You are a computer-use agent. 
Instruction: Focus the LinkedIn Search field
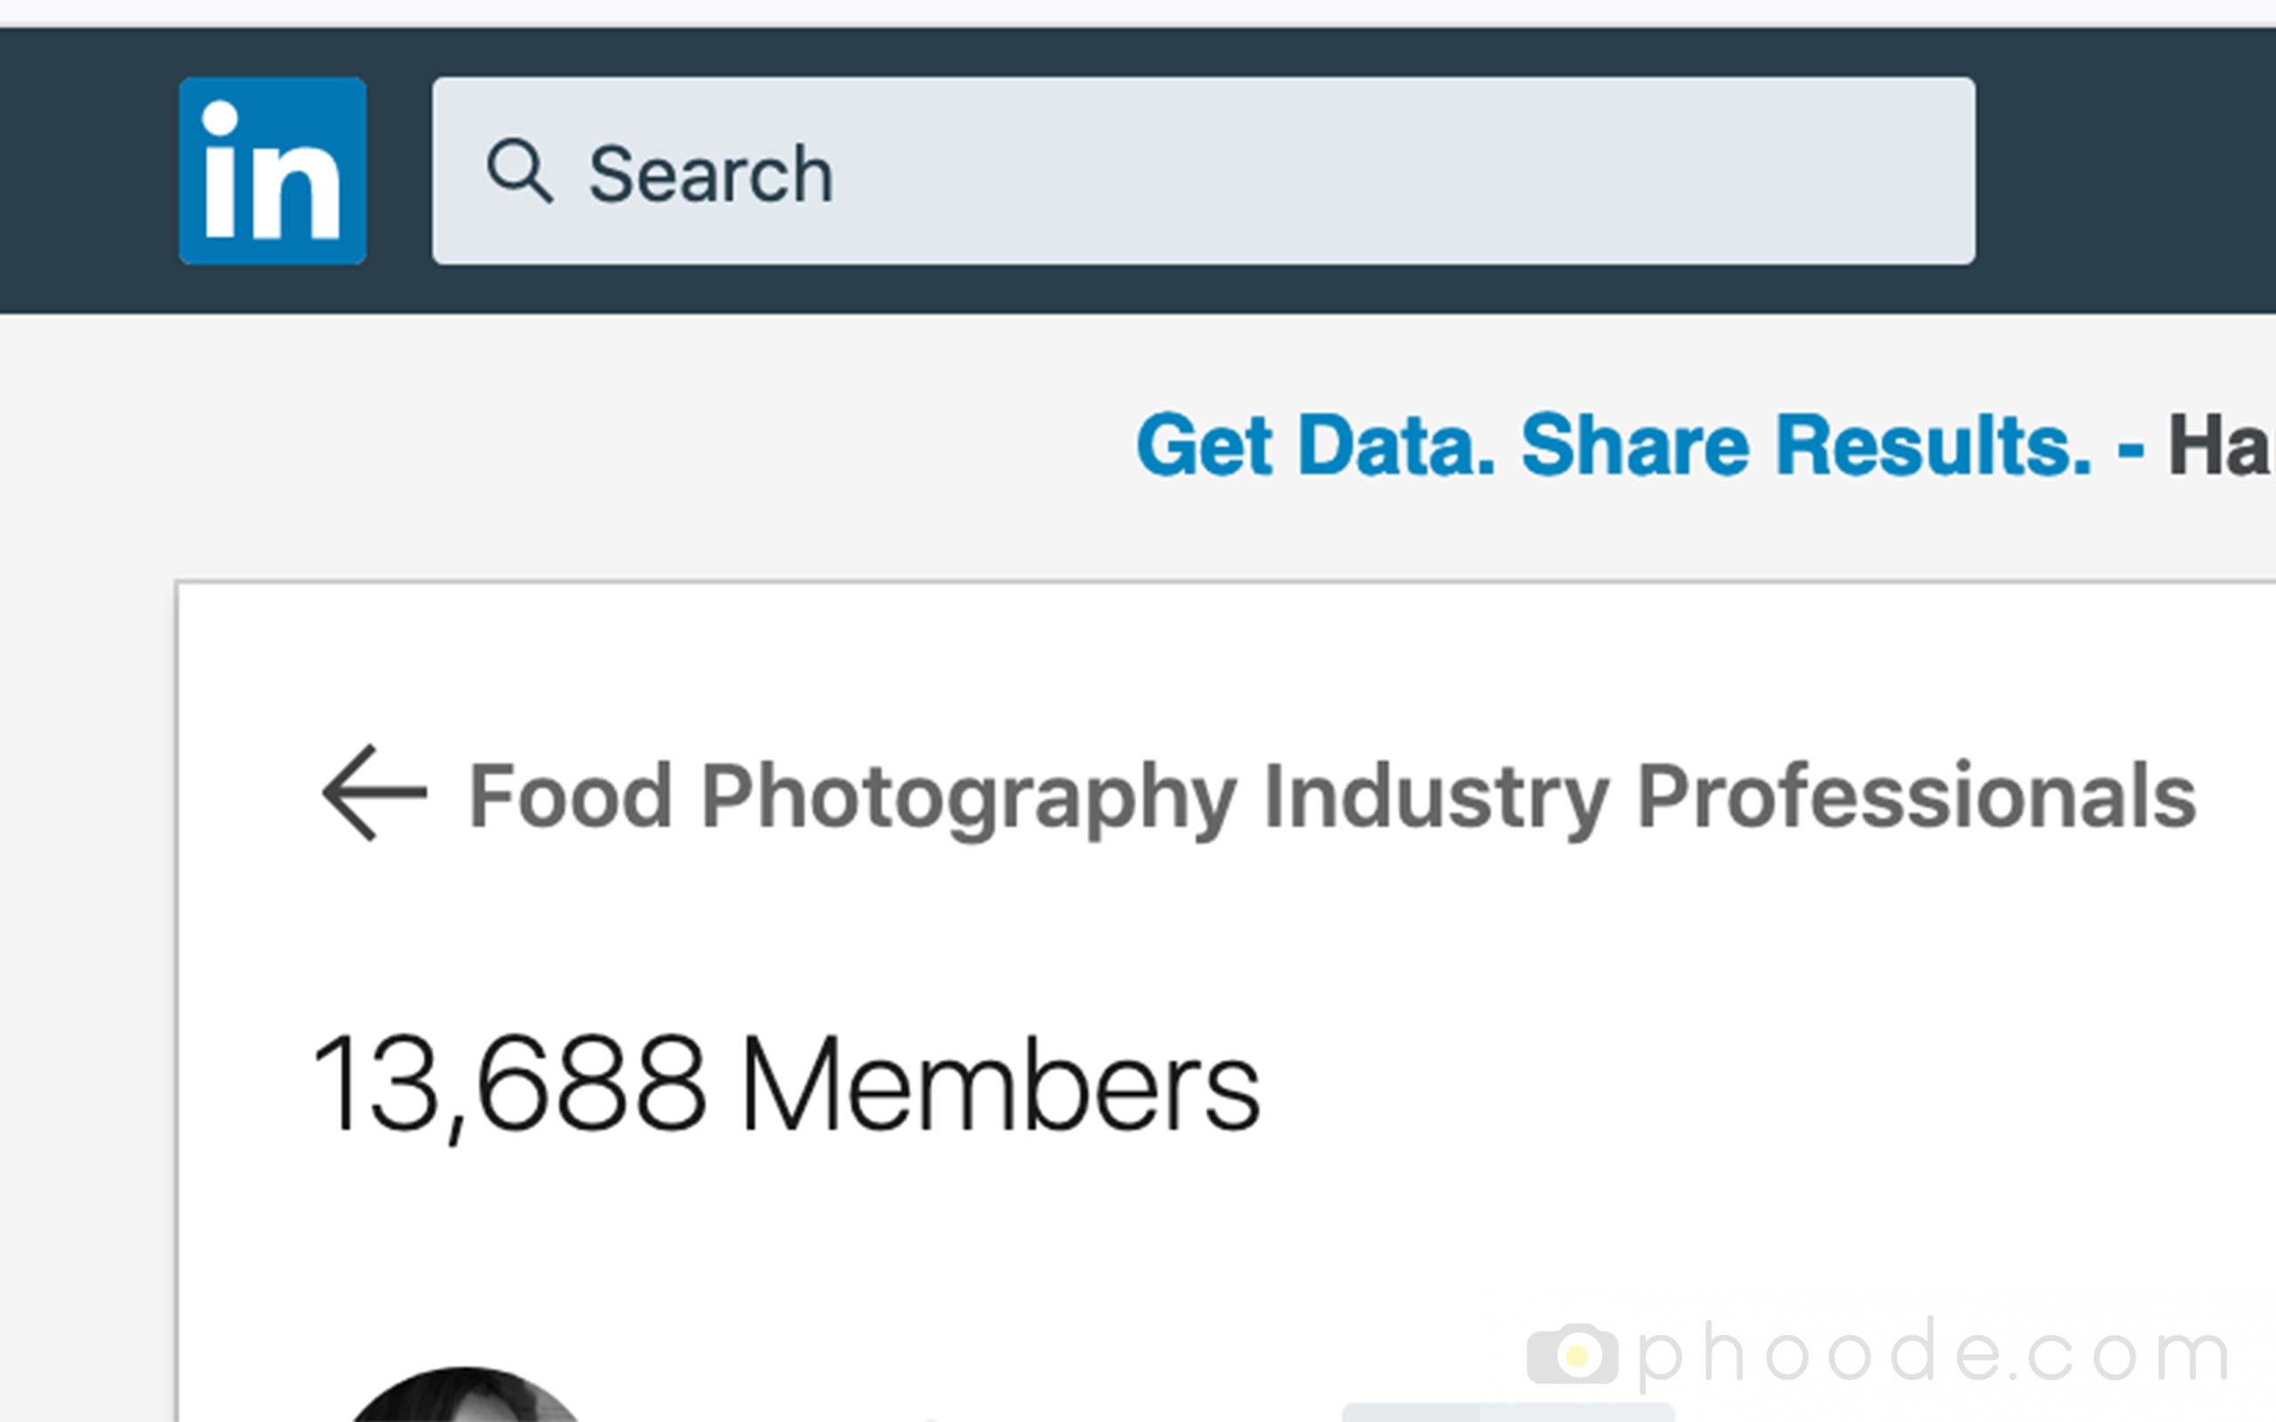[1203, 171]
